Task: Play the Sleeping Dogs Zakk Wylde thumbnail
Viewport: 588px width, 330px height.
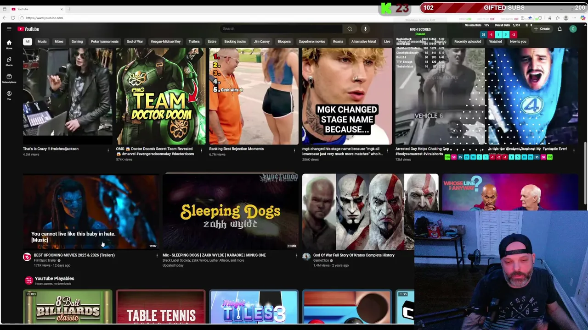Action: (x=230, y=212)
